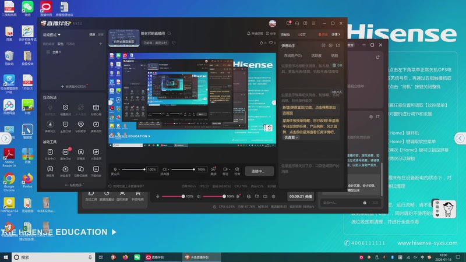Click the 正能量·美丽乡村 category tag
466x262 pixels.
click(155, 43)
